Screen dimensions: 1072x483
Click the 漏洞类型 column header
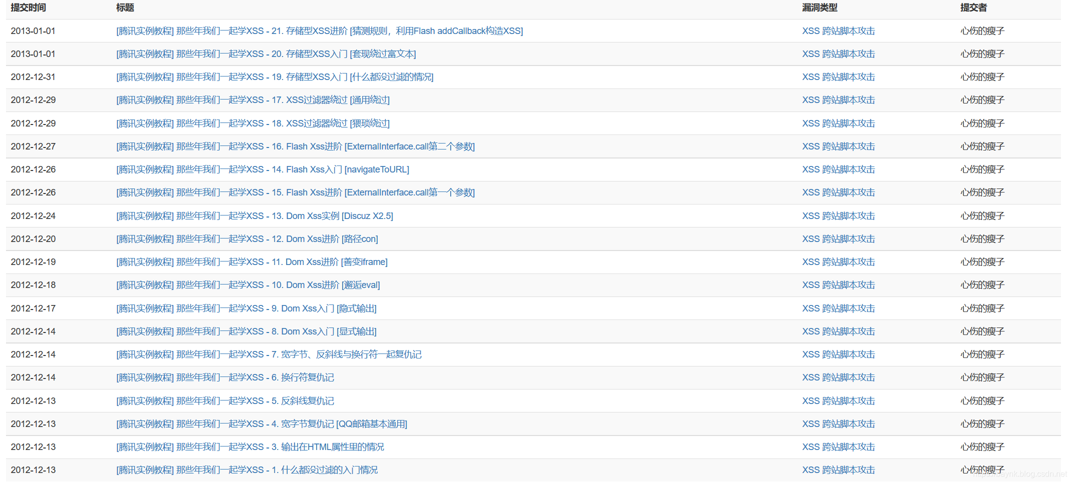tap(819, 7)
